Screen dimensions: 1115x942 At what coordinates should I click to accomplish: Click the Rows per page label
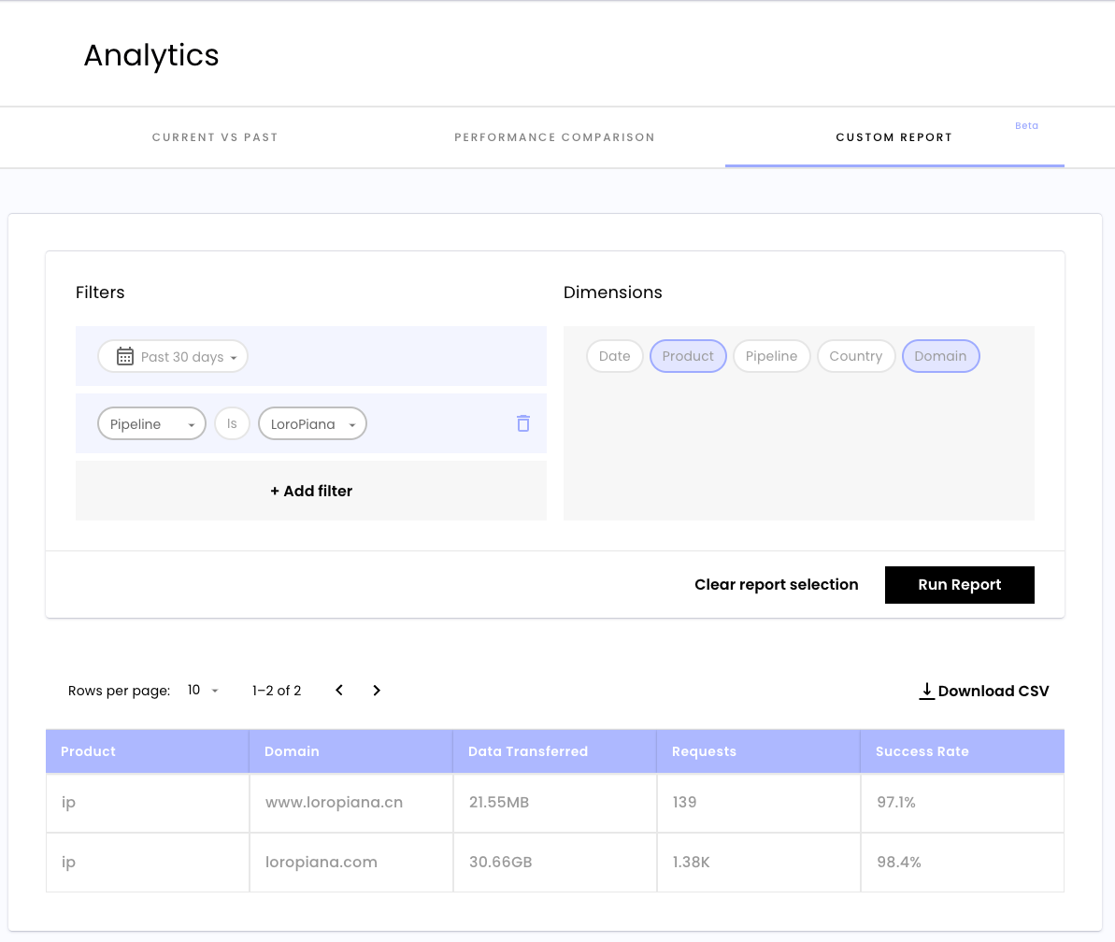click(119, 691)
